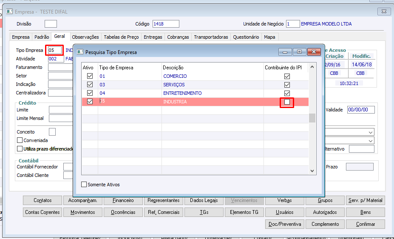
Task: Click the Unidade de Negócio field
Action: [x=293, y=24]
